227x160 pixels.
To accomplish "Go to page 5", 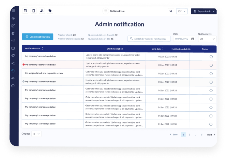I will click(x=202, y=135).
